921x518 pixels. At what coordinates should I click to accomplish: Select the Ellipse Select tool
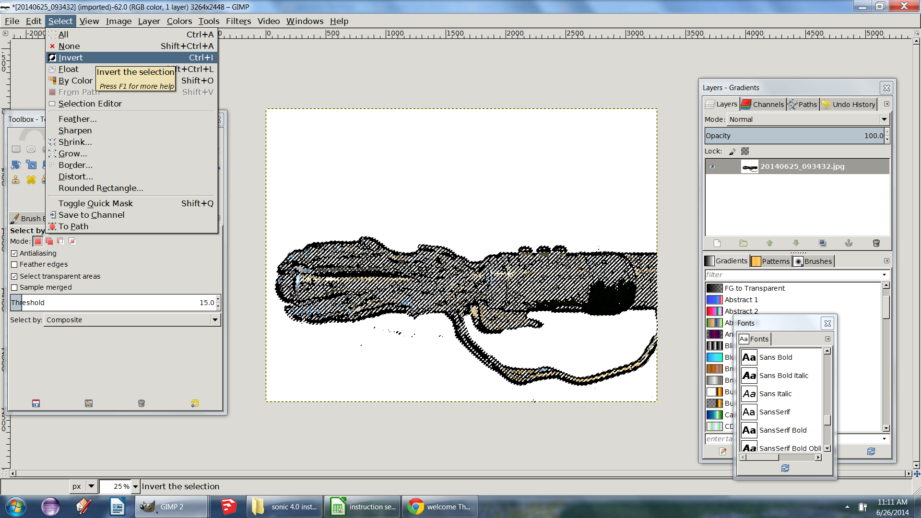click(31, 149)
